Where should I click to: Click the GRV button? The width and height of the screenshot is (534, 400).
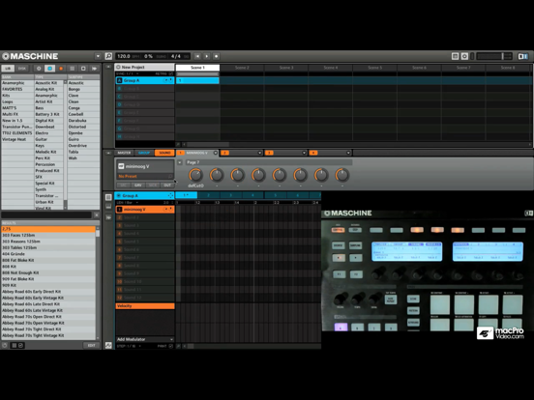click(138, 186)
